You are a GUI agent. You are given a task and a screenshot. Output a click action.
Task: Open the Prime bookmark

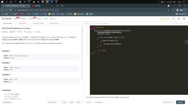[x=36, y=14]
